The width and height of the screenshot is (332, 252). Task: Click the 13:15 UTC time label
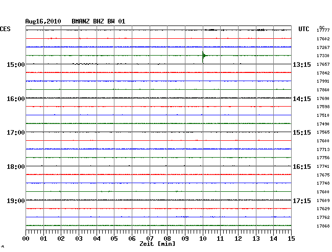302,64
